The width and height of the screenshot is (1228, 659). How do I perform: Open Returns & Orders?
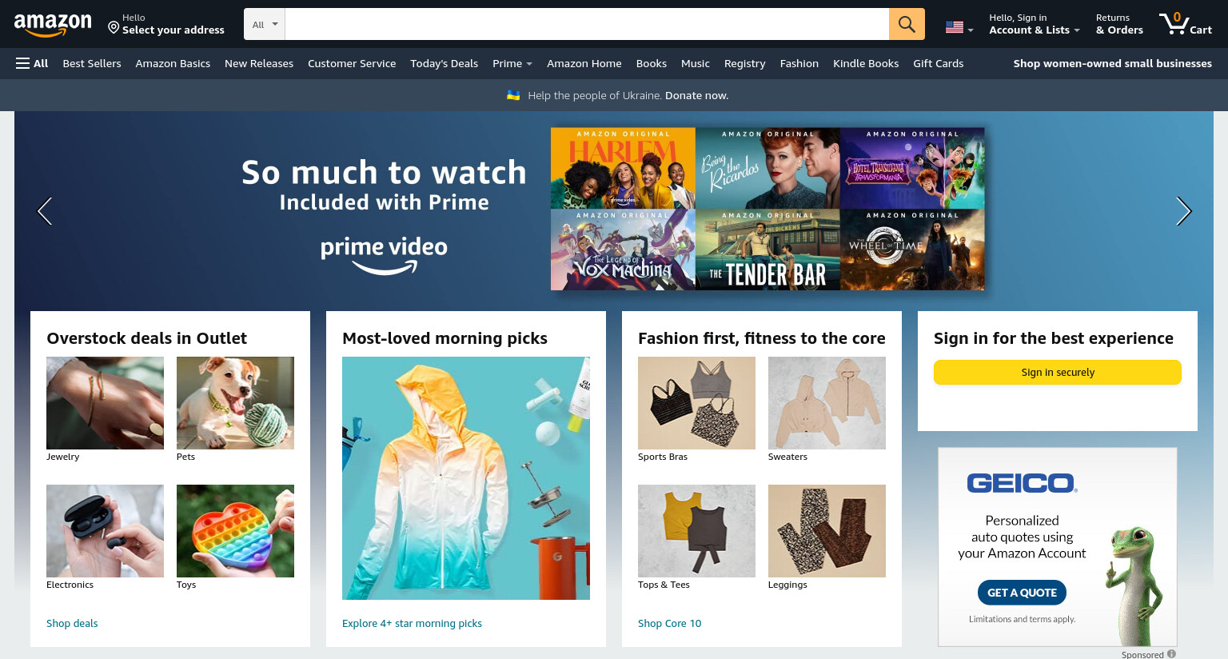point(1119,24)
